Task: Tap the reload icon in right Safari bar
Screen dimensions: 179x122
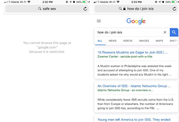Action: 174,9
